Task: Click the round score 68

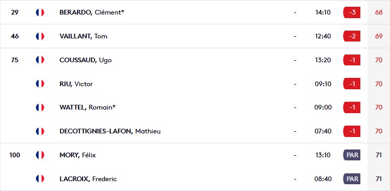Action: pyautogui.click(x=379, y=12)
